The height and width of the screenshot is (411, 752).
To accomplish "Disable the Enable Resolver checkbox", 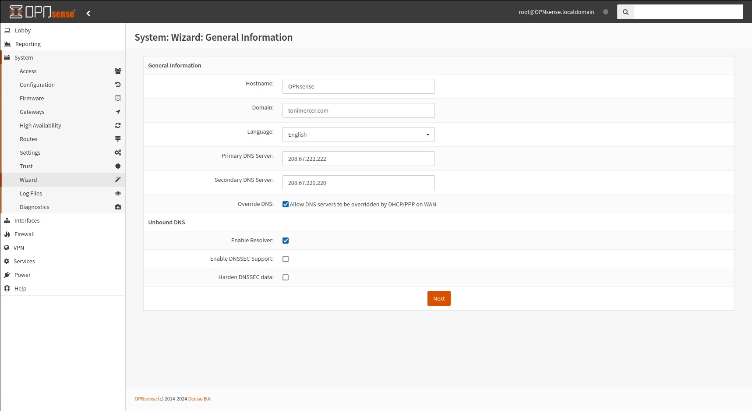I will [x=286, y=241].
